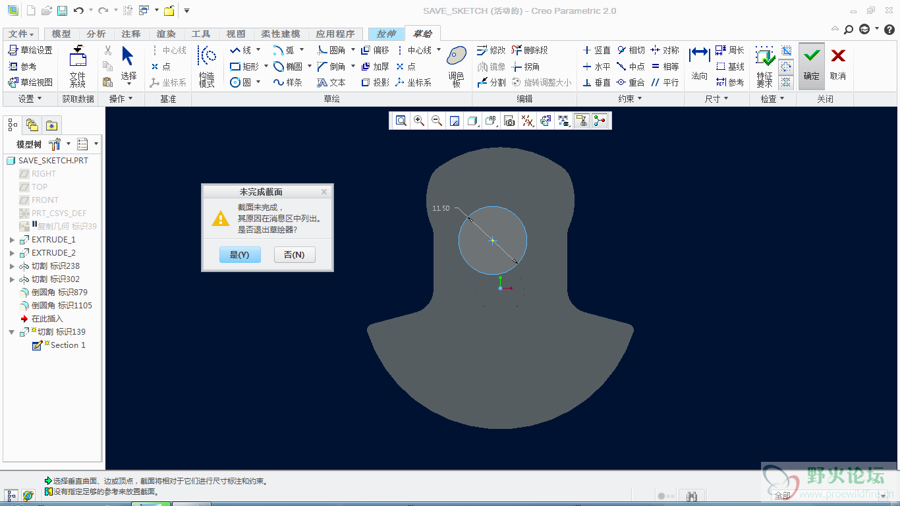The image size is (900, 506).
Task: Click the 加厚 (Thicken) tool
Action: [375, 67]
